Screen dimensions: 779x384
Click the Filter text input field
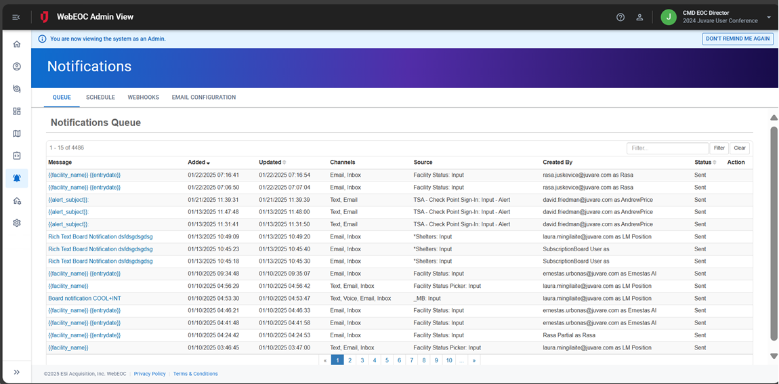tap(667, 148)
